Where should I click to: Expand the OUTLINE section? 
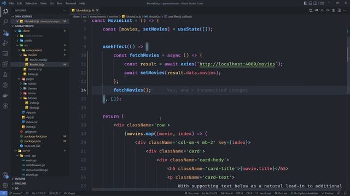click(39, 179)
